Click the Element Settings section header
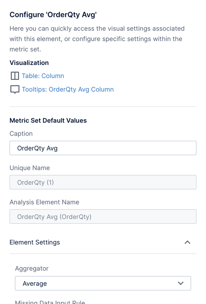This screenshot has width=206, height=304. click(103, 242)
